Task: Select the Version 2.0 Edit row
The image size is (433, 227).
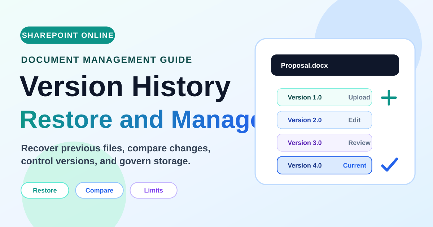Action: coord(324,120)
